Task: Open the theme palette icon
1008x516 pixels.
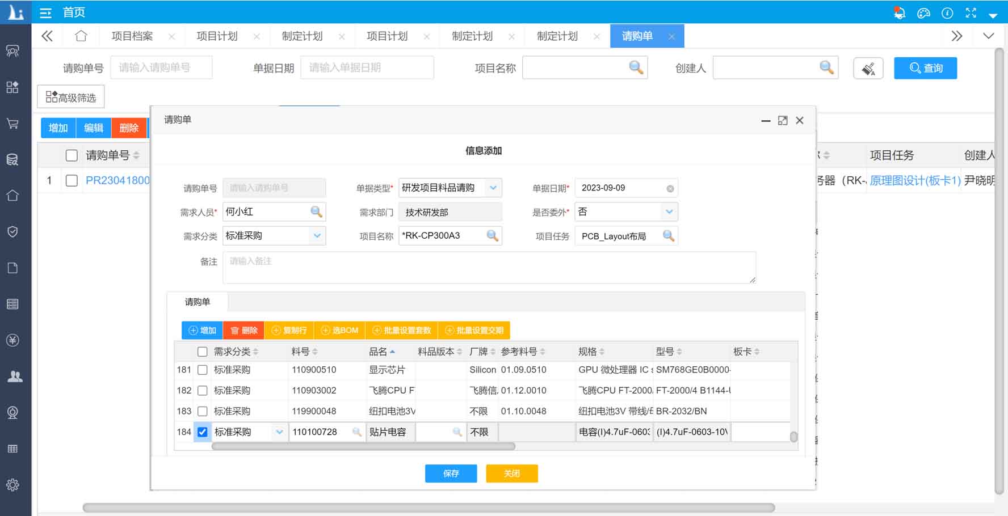Action: tap(923, 12)
